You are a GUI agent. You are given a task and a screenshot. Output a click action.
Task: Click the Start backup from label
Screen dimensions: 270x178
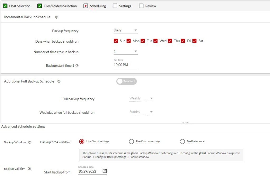pyautogui.click(x=57, y=172)
